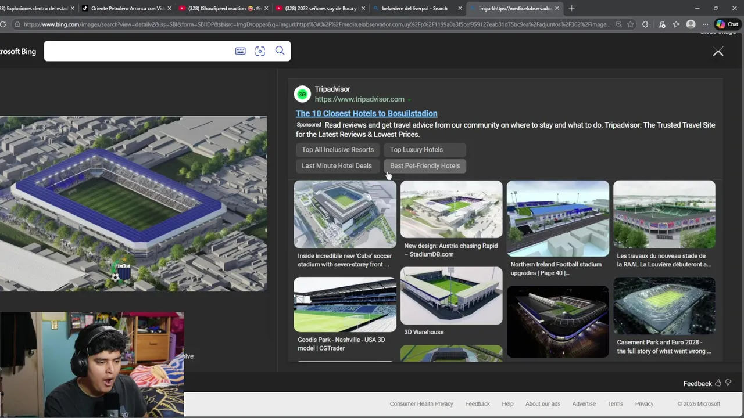Open the Help footer link
744x418 pixels.
pyautogui.click(x=507, y=404)
